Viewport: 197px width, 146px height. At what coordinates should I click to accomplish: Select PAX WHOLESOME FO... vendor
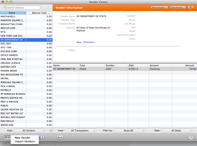pos(26,75)
